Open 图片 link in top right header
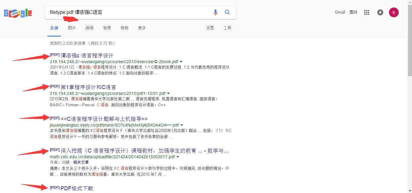Image resolution: width=412 pixels, height=193 pixels. pyautogui.click(x=354, y=12)
